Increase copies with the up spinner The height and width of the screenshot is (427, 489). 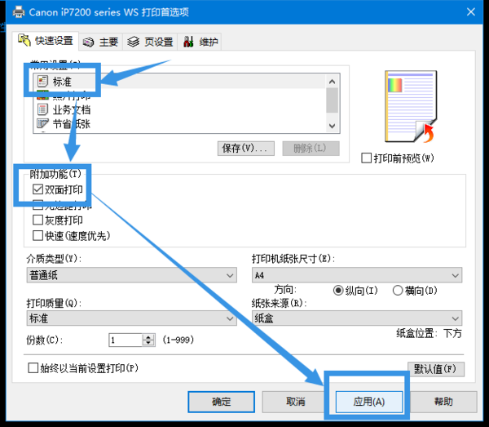click(x=148, y=337)
